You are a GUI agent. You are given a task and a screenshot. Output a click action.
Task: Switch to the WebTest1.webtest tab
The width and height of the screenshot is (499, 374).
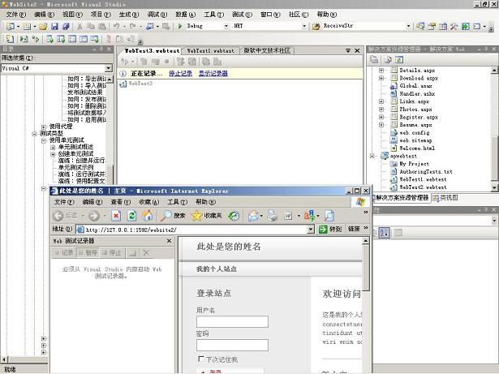pos(210,50)
